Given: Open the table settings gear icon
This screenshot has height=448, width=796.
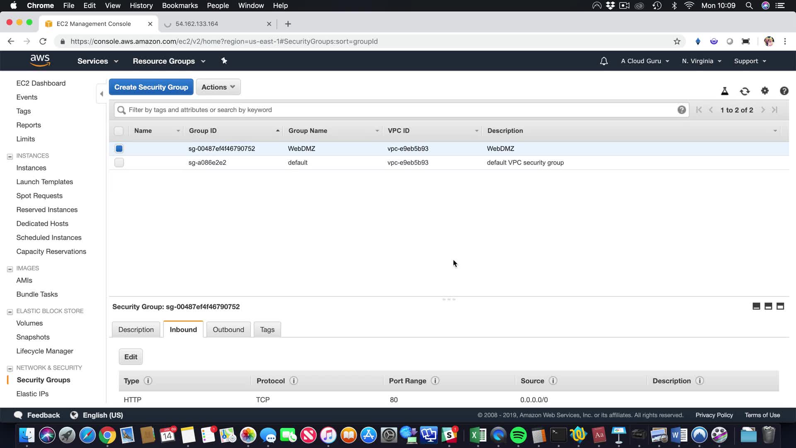Looking at the screenshot, I should tap(764, 91).
